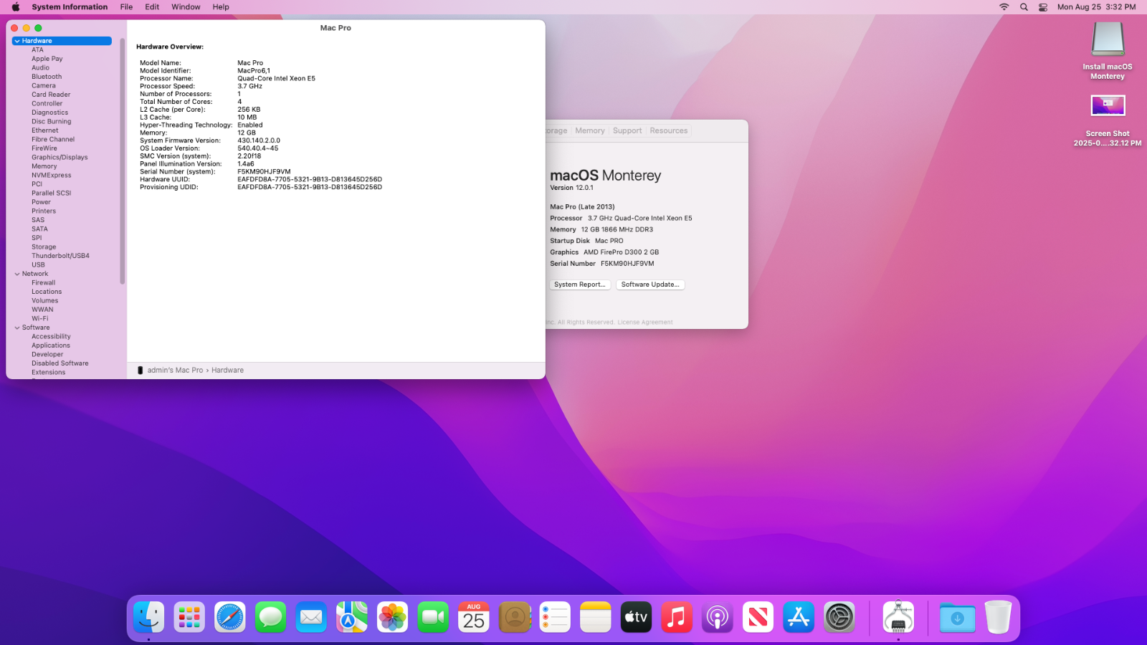Select Apple Pay in sidebar
The height and width of the screenshot is (645, 1147).
pyautogui.click(x=47, y=59)
